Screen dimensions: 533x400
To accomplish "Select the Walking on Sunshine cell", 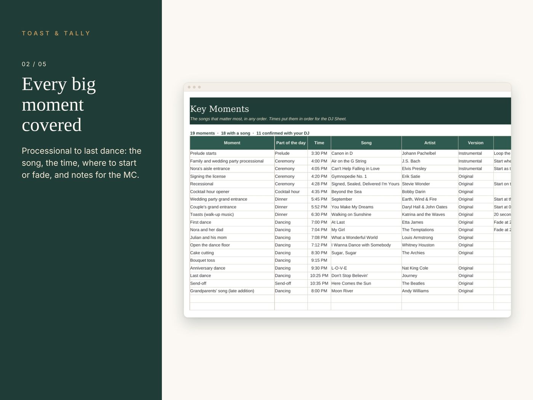I will (x=366, y=214).
